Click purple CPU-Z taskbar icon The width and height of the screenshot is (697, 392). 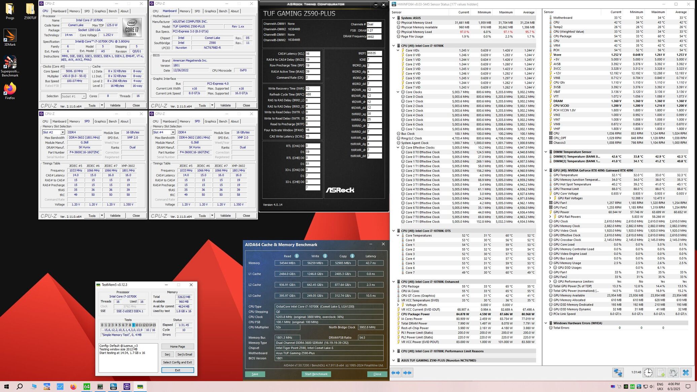coord(127,387)
